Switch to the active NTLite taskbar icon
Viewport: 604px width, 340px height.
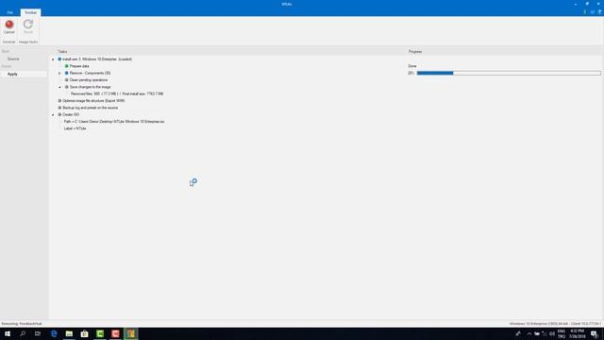pyautogui.click(x=131, y=333)
